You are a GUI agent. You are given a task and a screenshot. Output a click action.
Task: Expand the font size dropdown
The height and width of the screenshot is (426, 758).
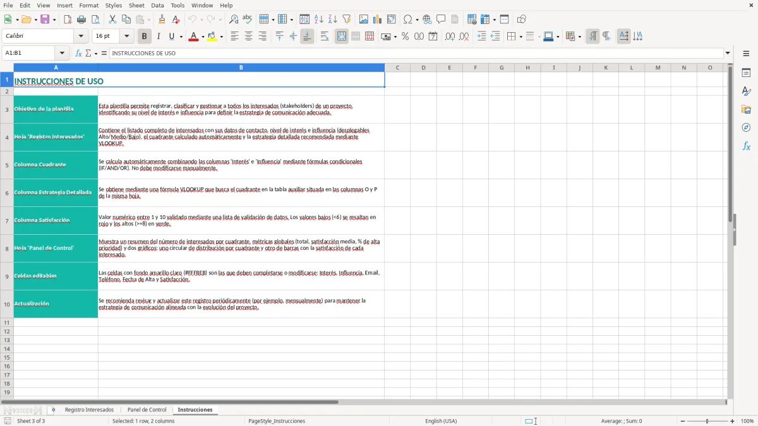click(x=127, y=37)
